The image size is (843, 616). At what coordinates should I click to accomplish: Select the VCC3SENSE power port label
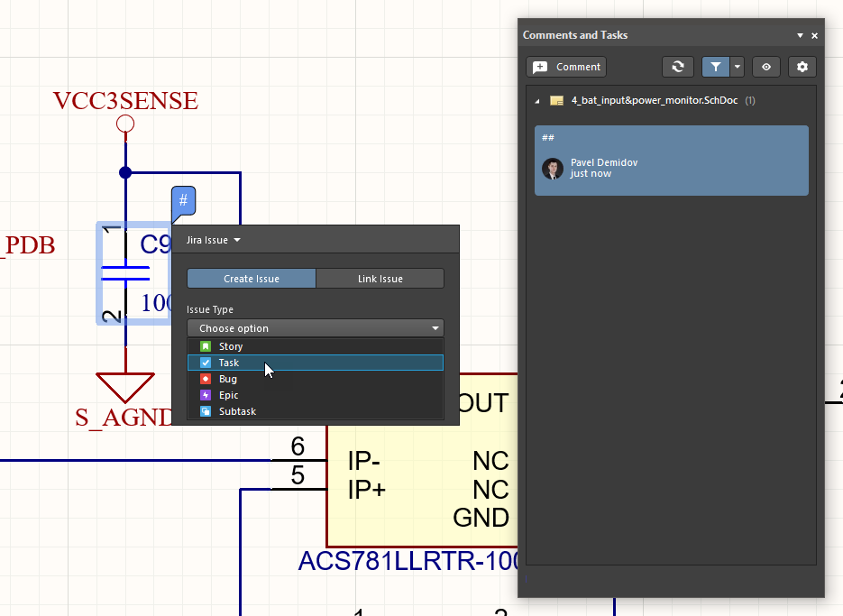point(126,101)
